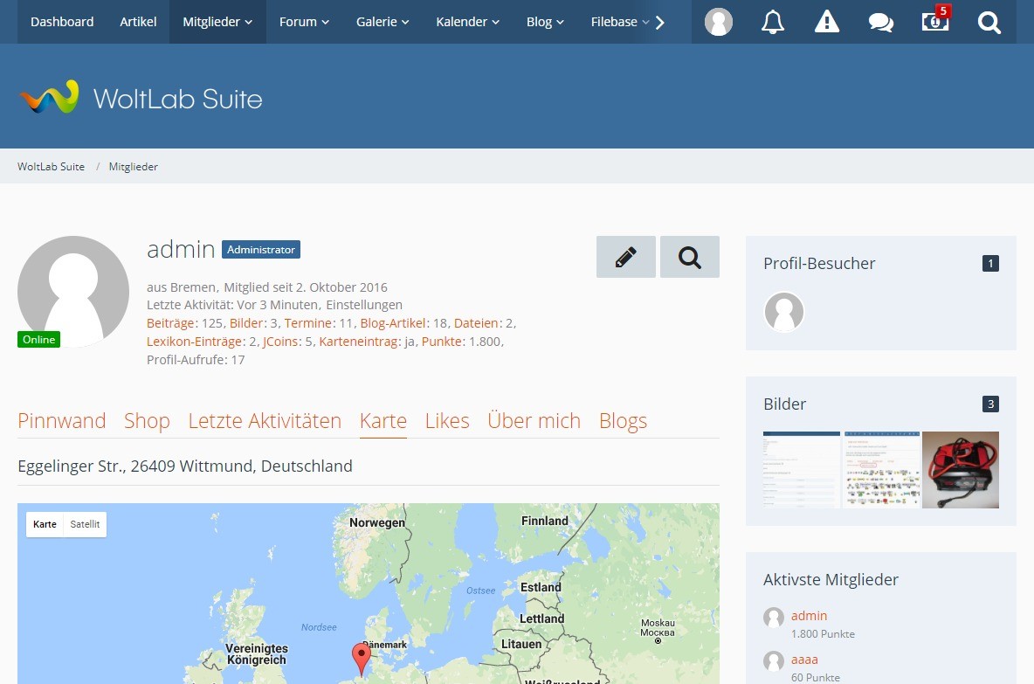Viewport: 1034px width, 684px height.
Task: Switch map to Satellit view
Action: [85, 524]
